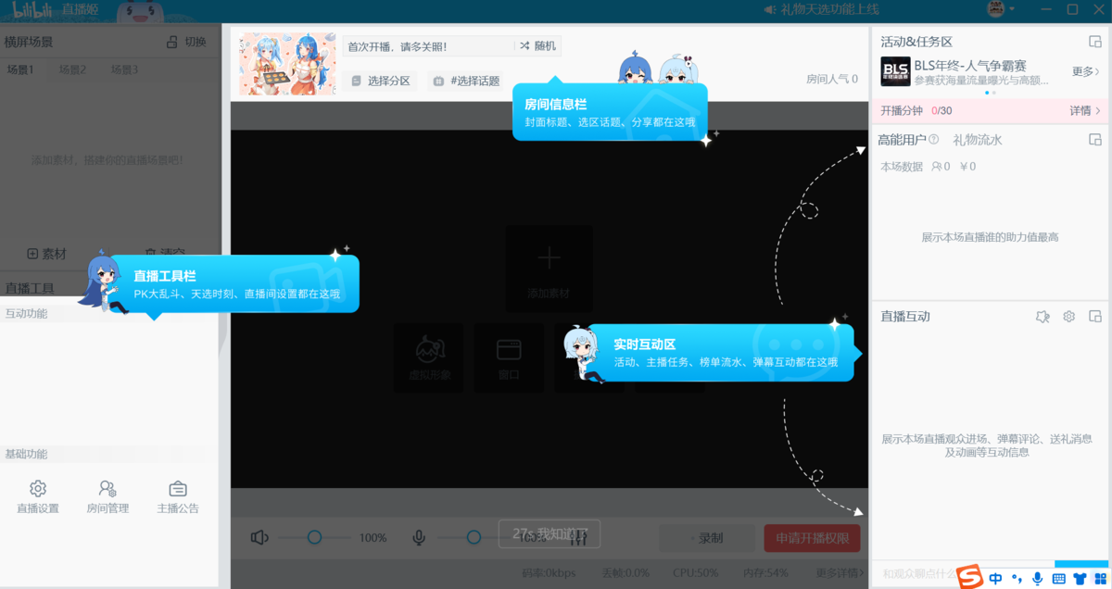
Task: Select the 窗口 window capture source icon
Action: [508, 357]
